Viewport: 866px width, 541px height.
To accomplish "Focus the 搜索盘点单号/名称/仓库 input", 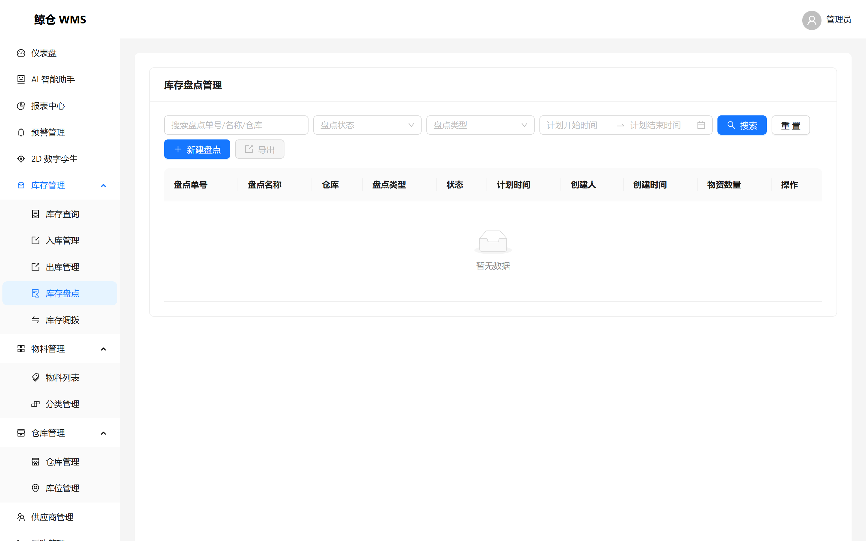I will 236,125.
